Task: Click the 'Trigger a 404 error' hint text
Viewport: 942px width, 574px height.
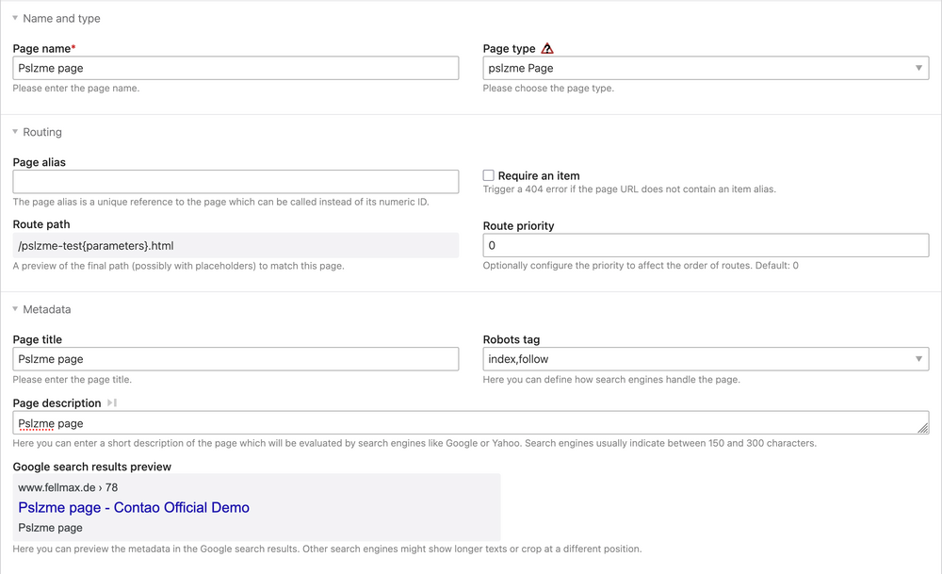Action: point(629,189)
